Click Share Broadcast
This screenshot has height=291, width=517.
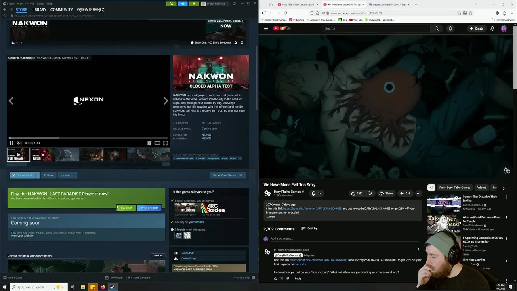click(220, 42)
